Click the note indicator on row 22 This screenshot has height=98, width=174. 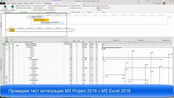point(7,82)
